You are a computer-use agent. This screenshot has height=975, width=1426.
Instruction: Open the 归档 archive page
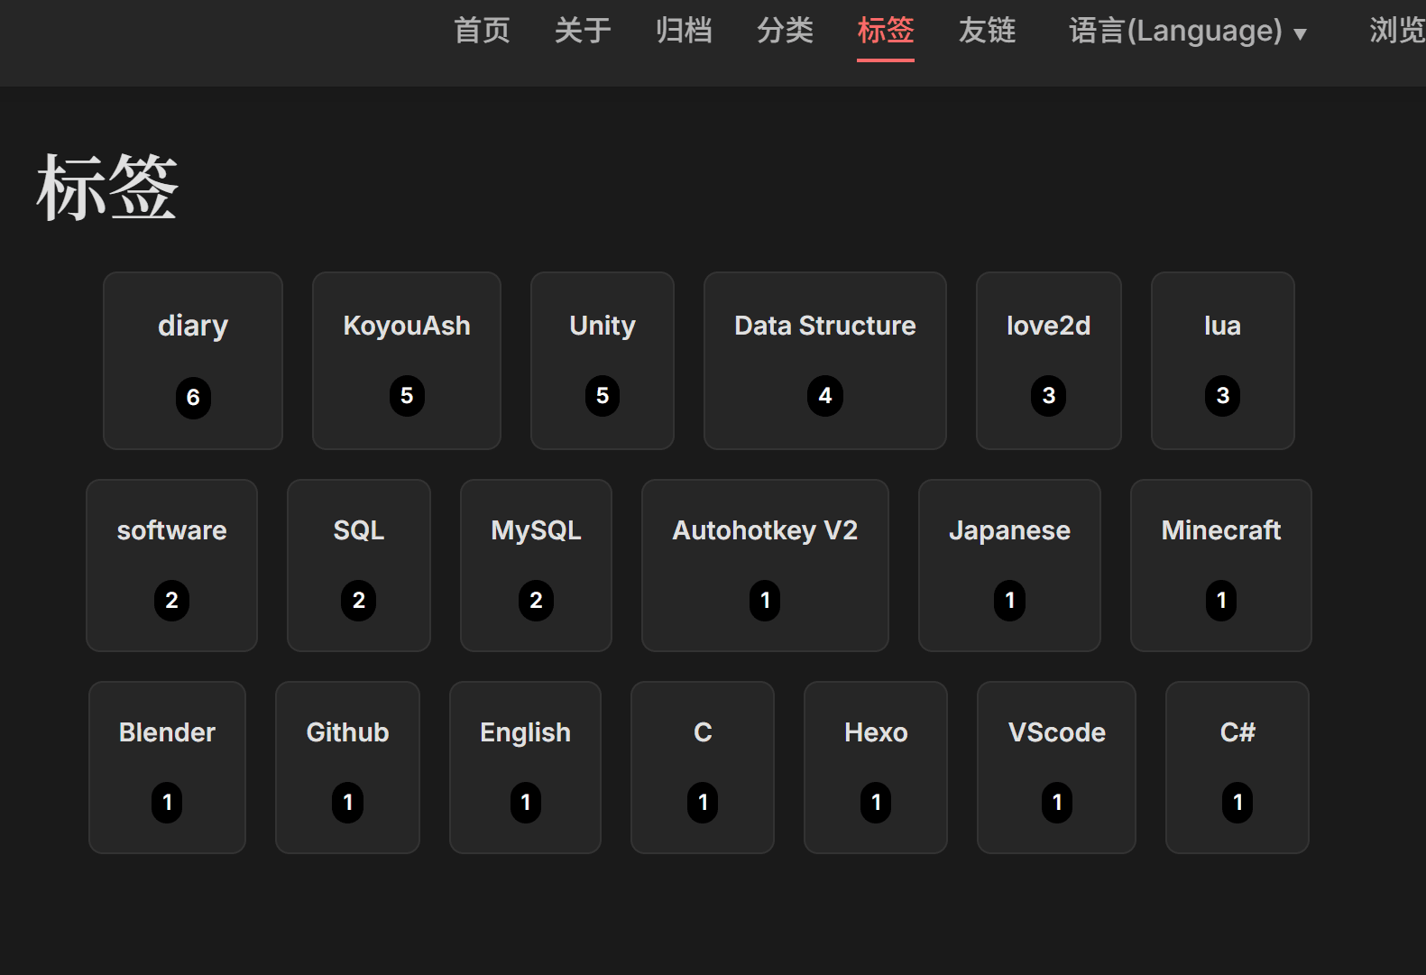coord(684,31)
